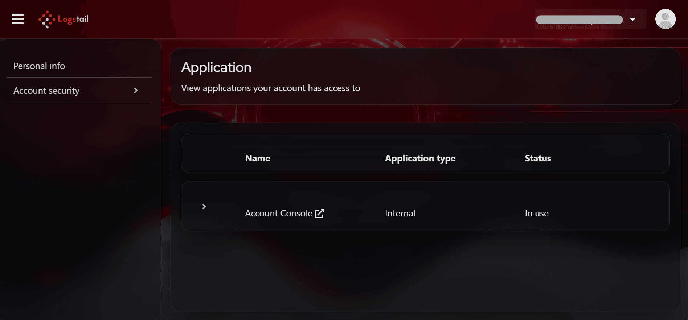The image size is (688, 320).
Task: Click 'View applications your account has access to'
Action: 271,88
